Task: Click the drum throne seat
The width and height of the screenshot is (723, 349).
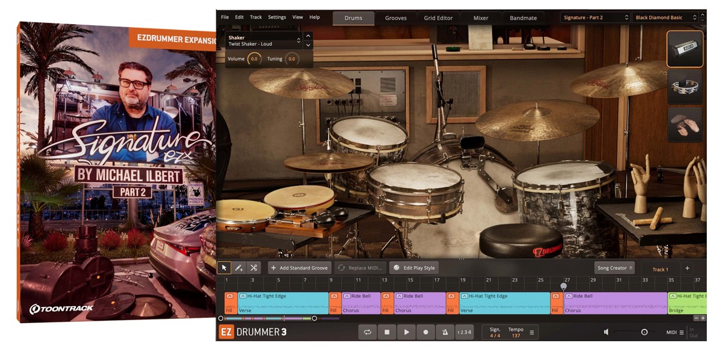Action: 521,241
